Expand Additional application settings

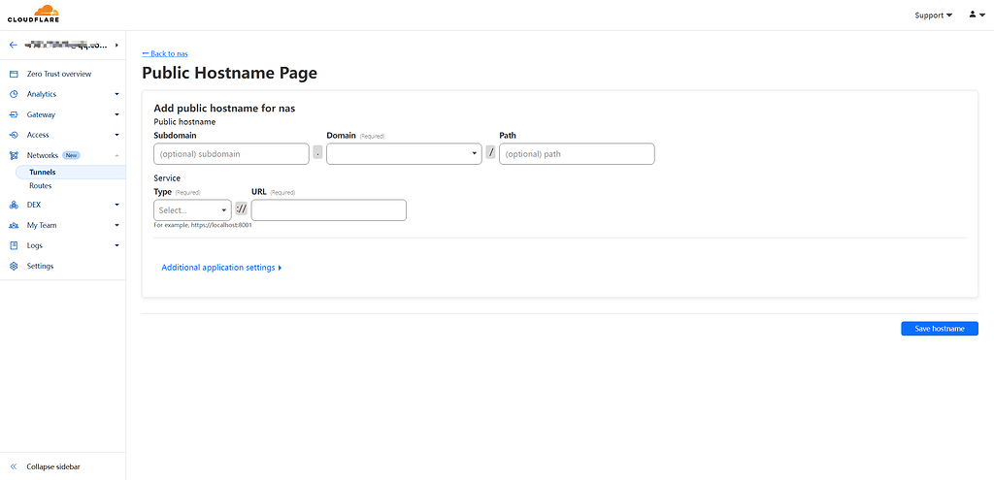tap(221, 268)
